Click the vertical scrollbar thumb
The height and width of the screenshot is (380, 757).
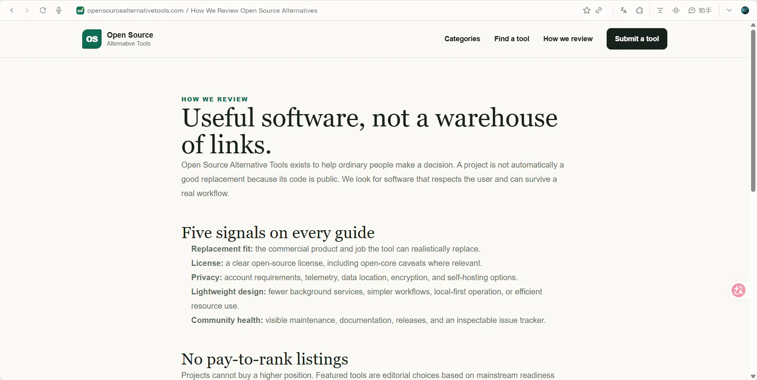click(x=753, y=111)
